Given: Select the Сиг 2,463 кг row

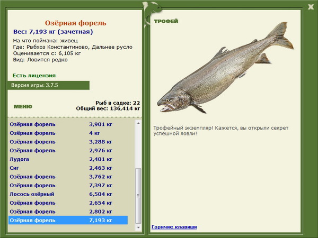Looking at the screenshot, I should [x=68, y=168].
